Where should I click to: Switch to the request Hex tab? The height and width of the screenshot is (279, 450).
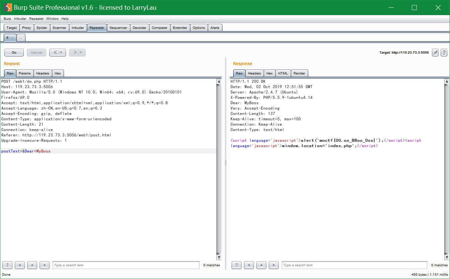pyautogui.click(x=58, y=73)
